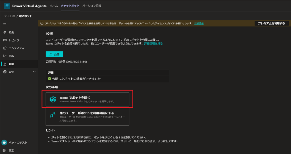291x154 pixels.
Task: Click the ボットのテスト robot icon
Action: [4, 143]
